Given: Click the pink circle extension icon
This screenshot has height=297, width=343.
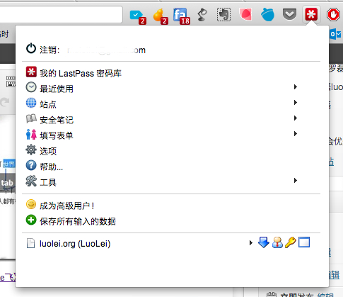Looking at the screenshot, I should point(245,14).
